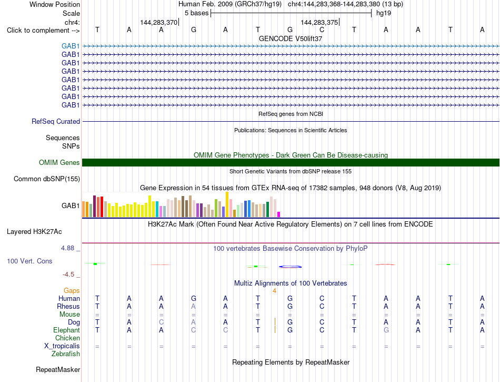Open the Common dbSNP(155) track settings
500x382 pixels.
tap(47, 179)
